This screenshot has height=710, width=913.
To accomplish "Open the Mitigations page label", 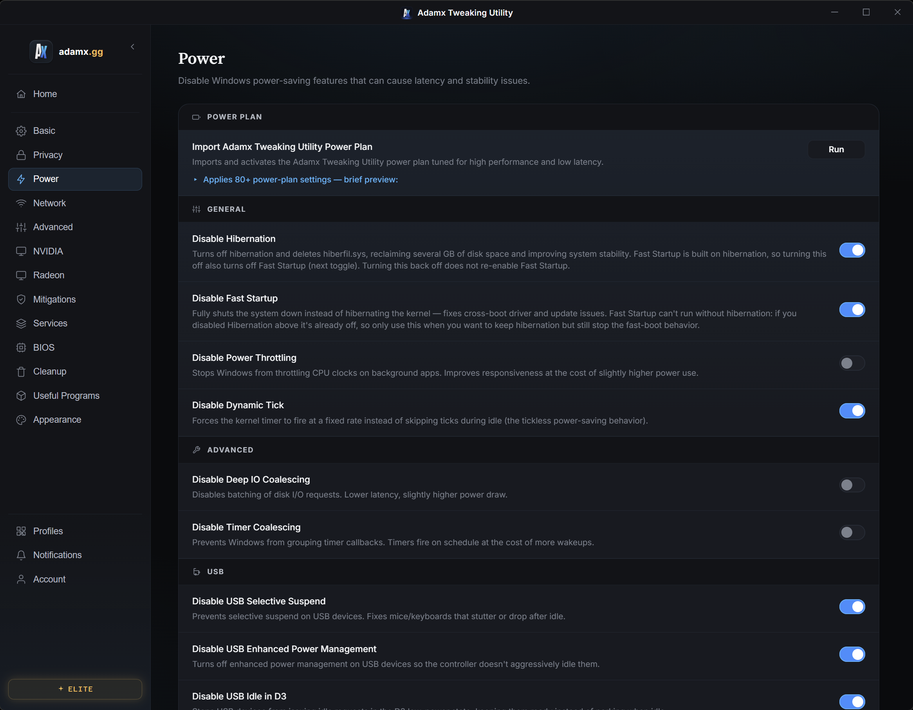I will pyautogui.click(x=54, y=299).
